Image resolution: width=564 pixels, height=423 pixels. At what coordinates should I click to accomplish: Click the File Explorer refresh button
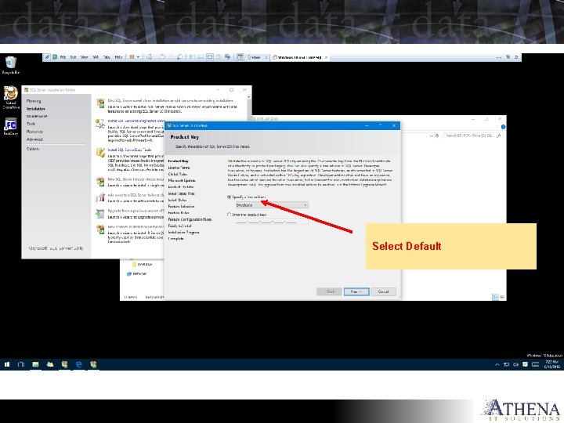pos(437,136)
